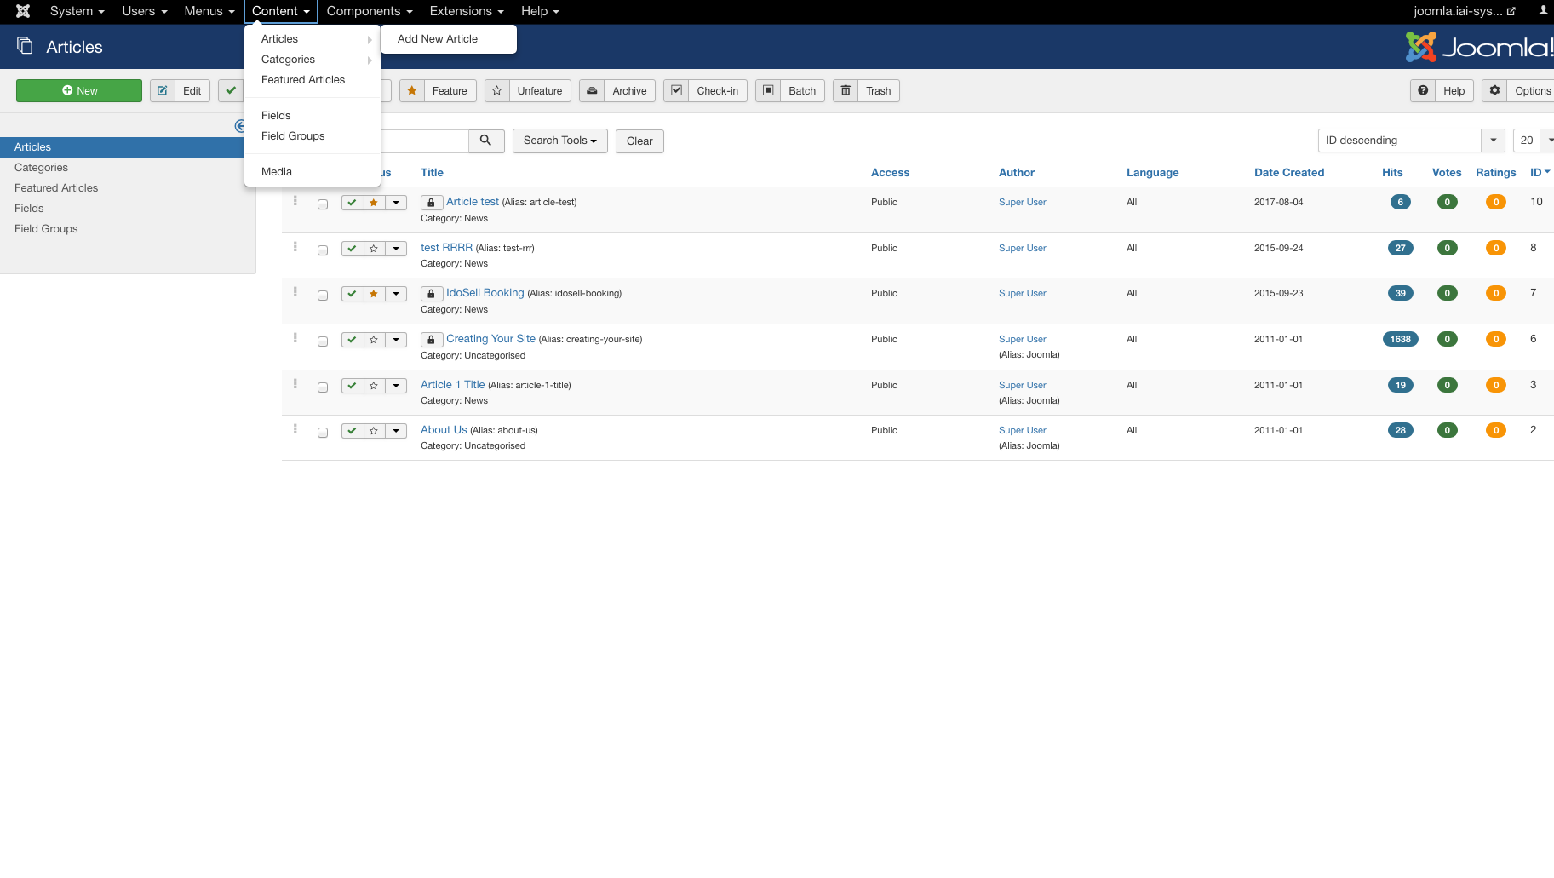The height and width of the screenshot is (878, 1554).
Task: Click hits badge 1638 for Creating Your Site
Action: pos(1401,339)
